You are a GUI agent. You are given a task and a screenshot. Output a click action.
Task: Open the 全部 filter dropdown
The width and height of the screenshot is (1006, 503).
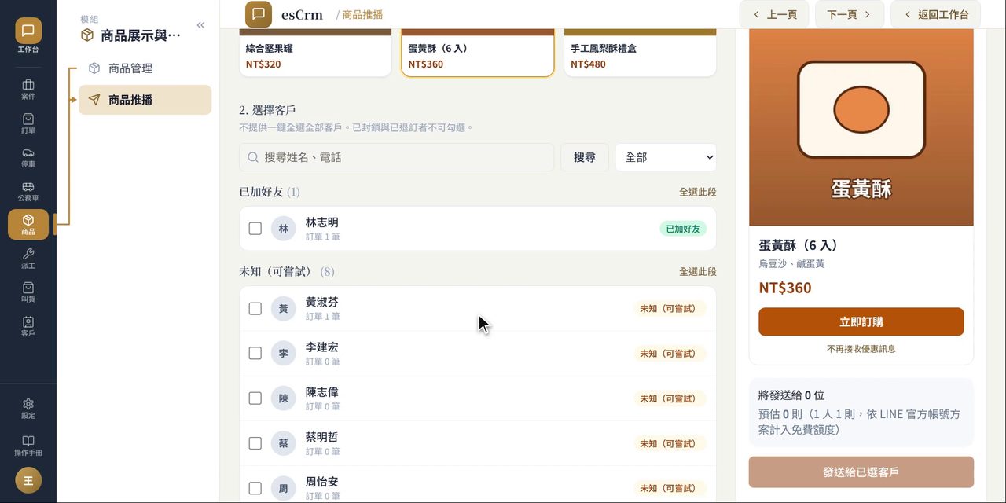point(666,157)
